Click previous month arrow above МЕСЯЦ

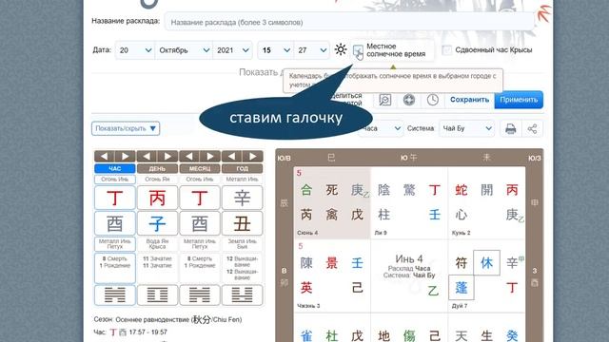click(x=189, y=156)
